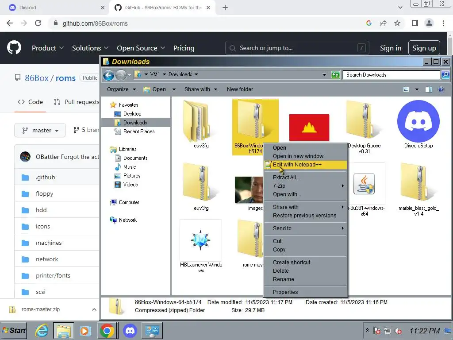453x340 pixels.
Task: Open the GitHub logo home link
Action: tap(14, 48)
